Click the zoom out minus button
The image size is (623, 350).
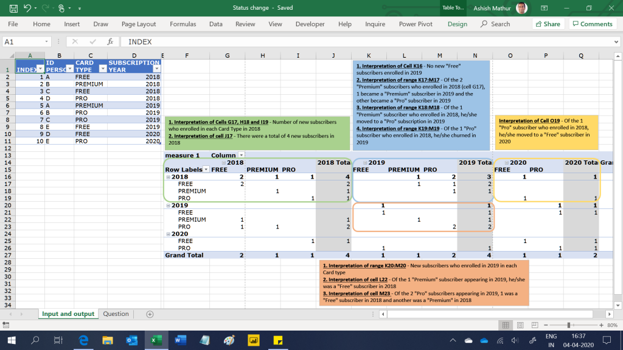[546, 325]
